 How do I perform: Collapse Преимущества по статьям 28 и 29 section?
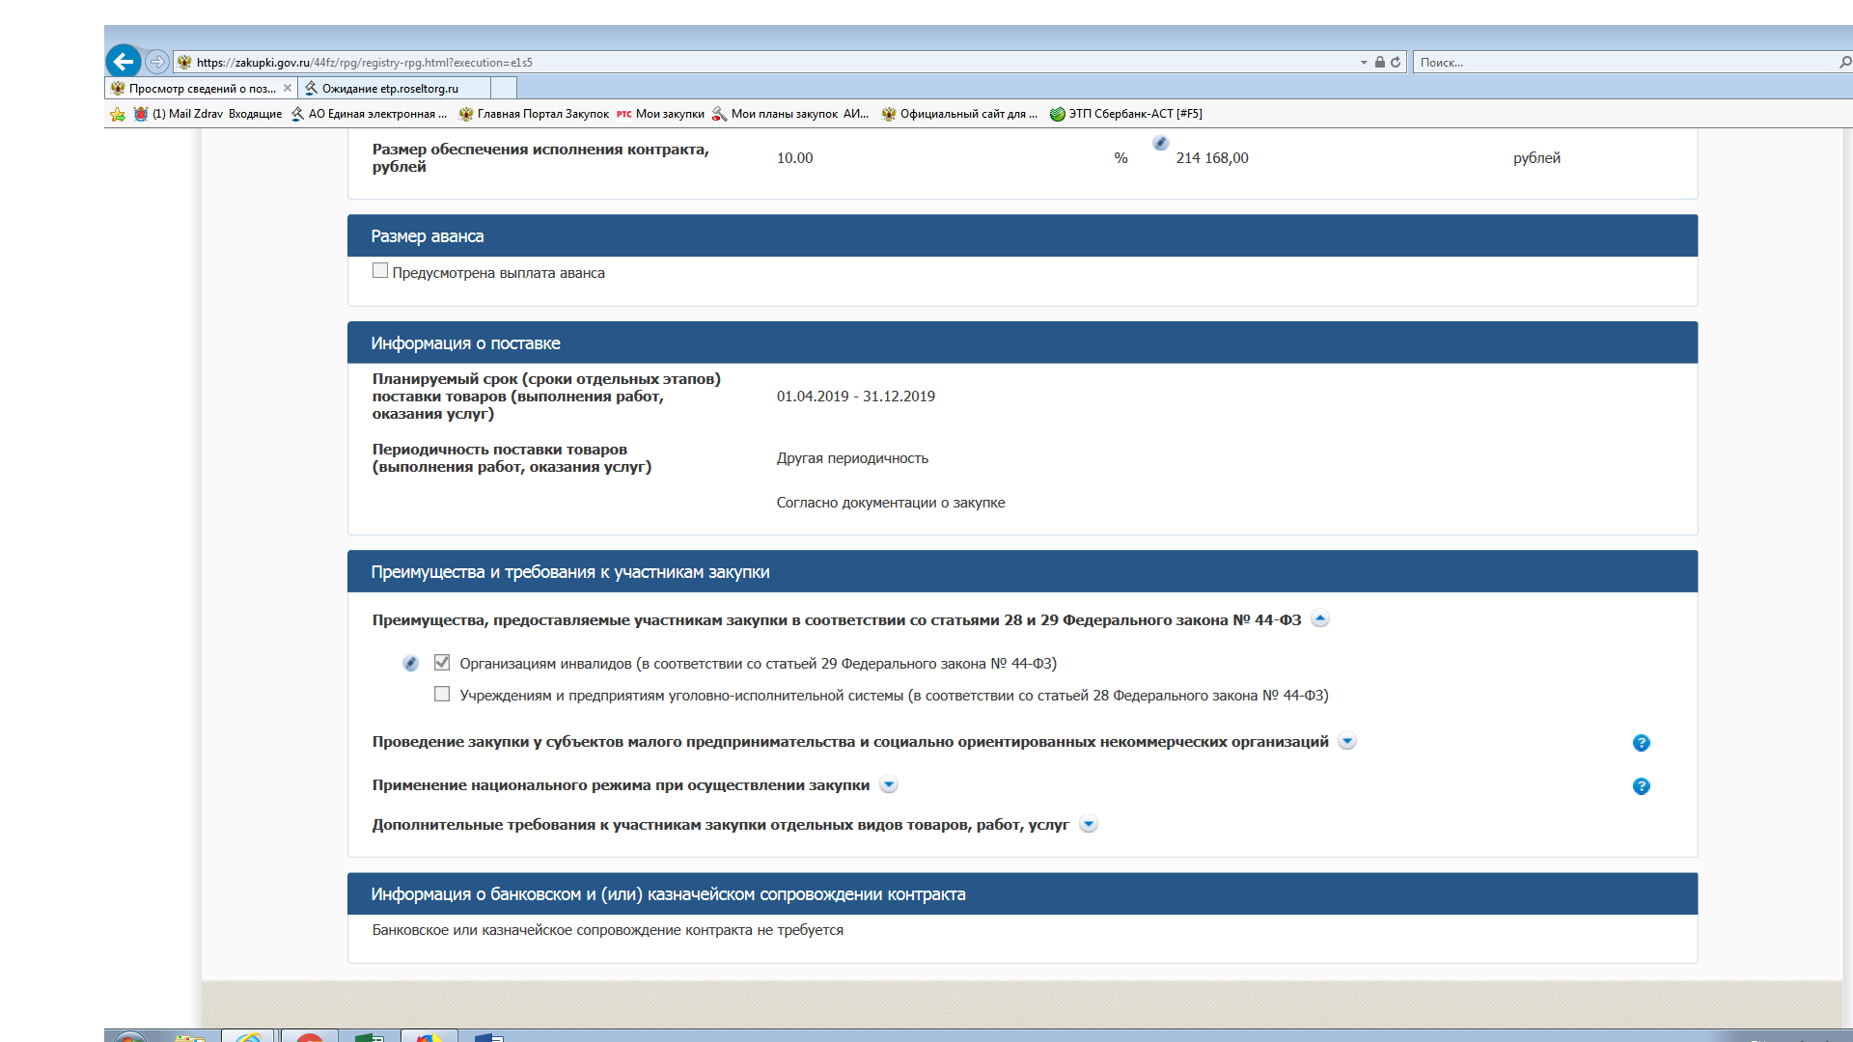[1320, 619]
